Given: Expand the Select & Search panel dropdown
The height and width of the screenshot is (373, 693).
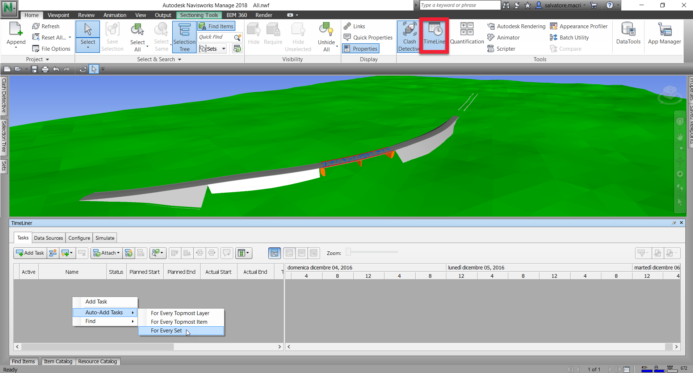Looking at the screenshot, I should [179, 59].
